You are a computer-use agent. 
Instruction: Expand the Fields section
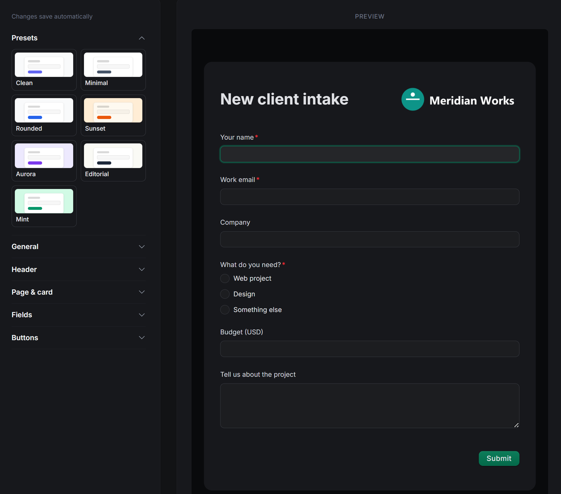pos(78,315)
